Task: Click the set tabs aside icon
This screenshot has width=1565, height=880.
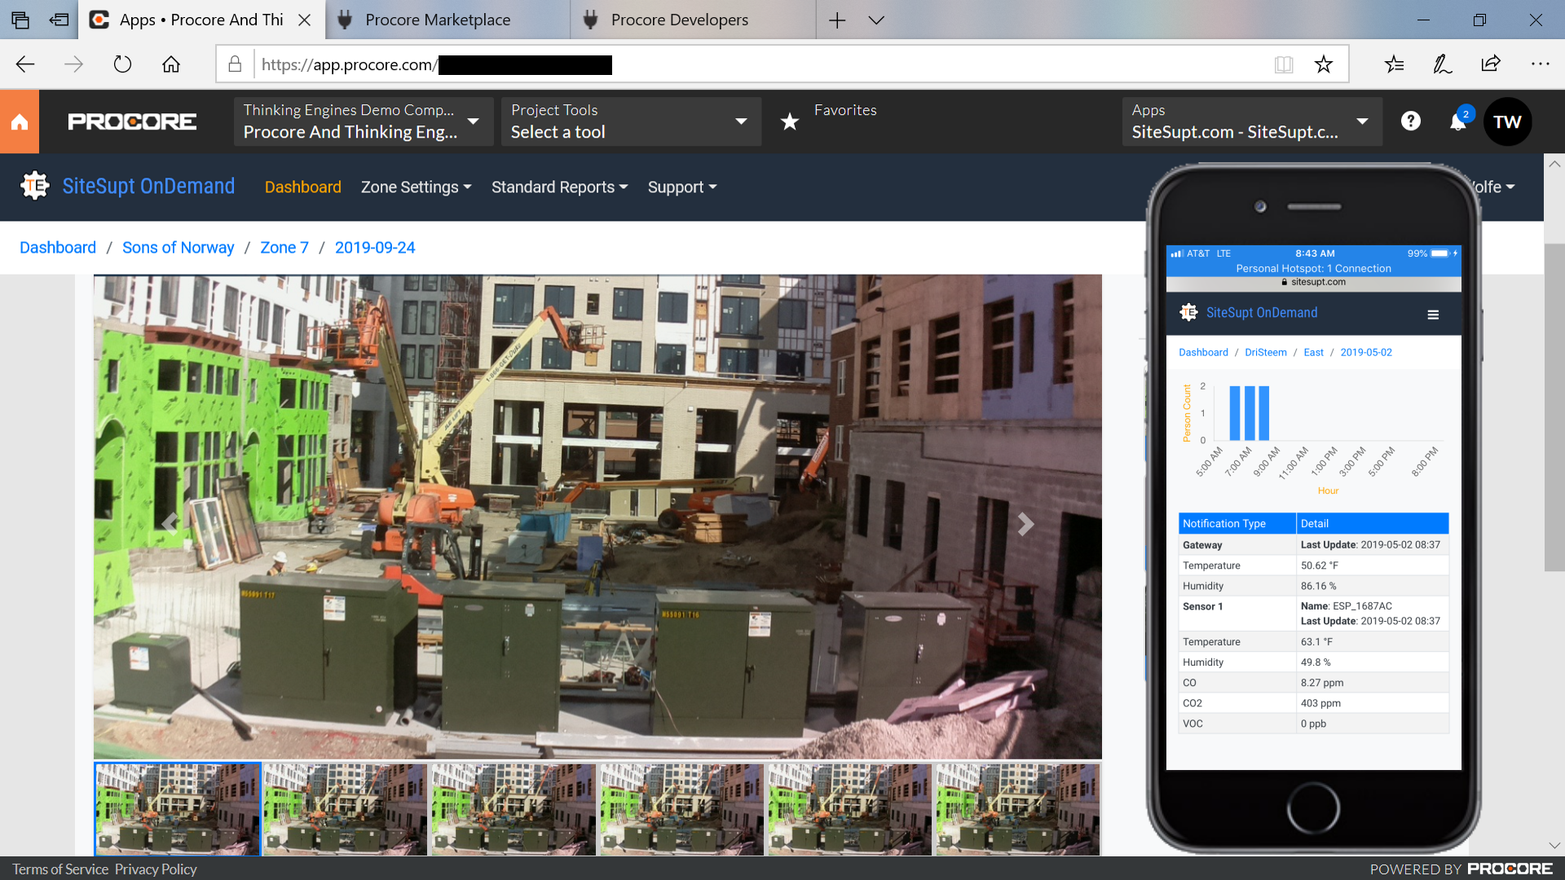Action: pyautogui.click(x=59, y=20)
